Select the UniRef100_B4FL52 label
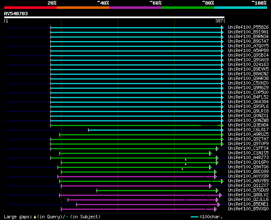 (248, 97)
